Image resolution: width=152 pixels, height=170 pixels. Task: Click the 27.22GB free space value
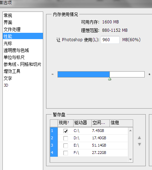[x=99, y=153]
